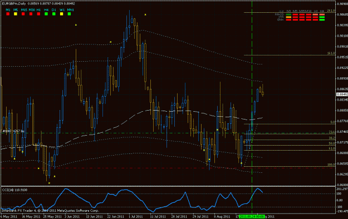The width and height of the screenshot is (348, 219).
Task: Click the Fibonacci 161.8 level label
Action: coord(331,53)
